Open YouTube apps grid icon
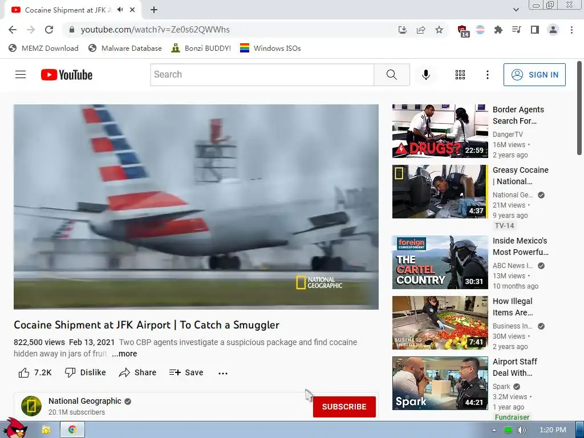The width and height of the screenshot is (584, 438). pyautogui.click(x=460, y=75)
